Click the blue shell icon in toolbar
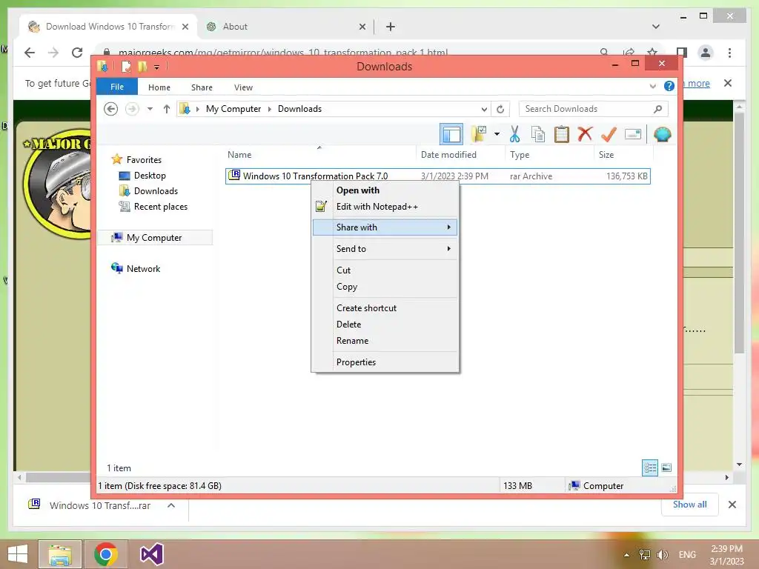The width and height of the screenshot is (759, 569). pyautogui.click(x=662, y=134)
